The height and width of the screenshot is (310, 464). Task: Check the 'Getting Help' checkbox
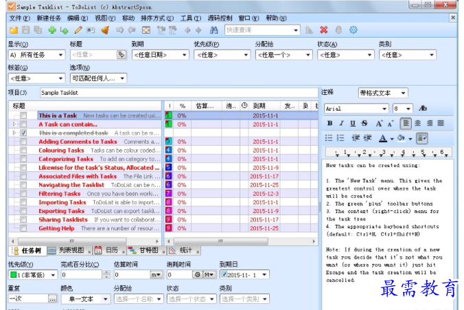(23, 228)
